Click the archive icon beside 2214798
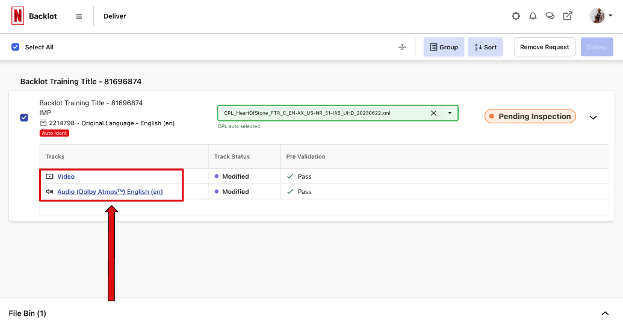This screenshot has width=623, height=326. click(43, 123)
